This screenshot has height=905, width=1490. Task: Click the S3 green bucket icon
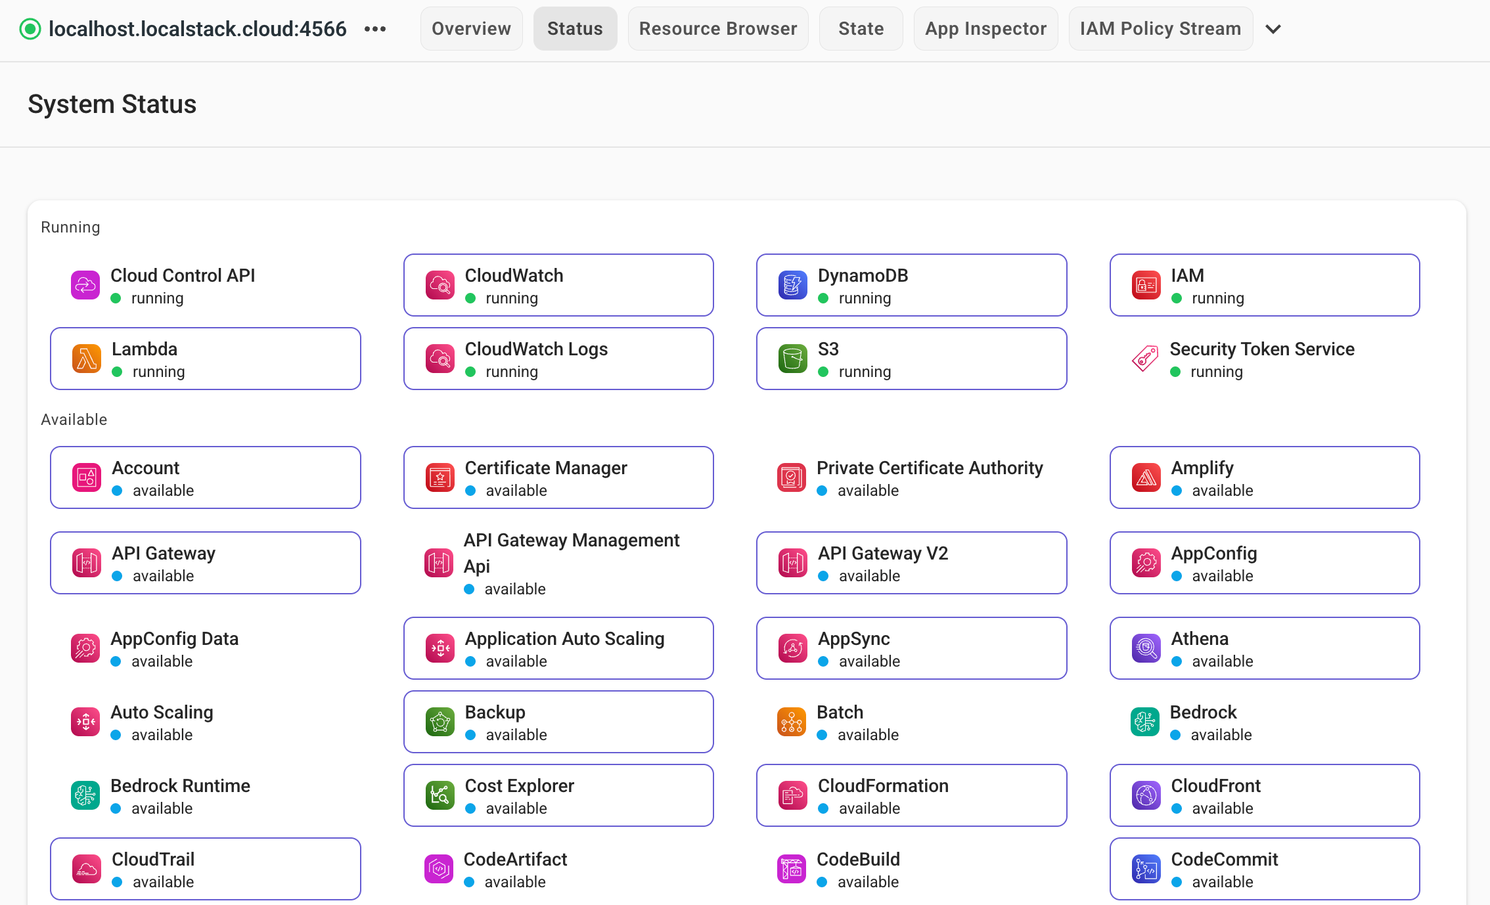tap(793, 359)
